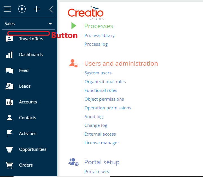
Task: Open the Change log link
Action: [x=96, y=125]
